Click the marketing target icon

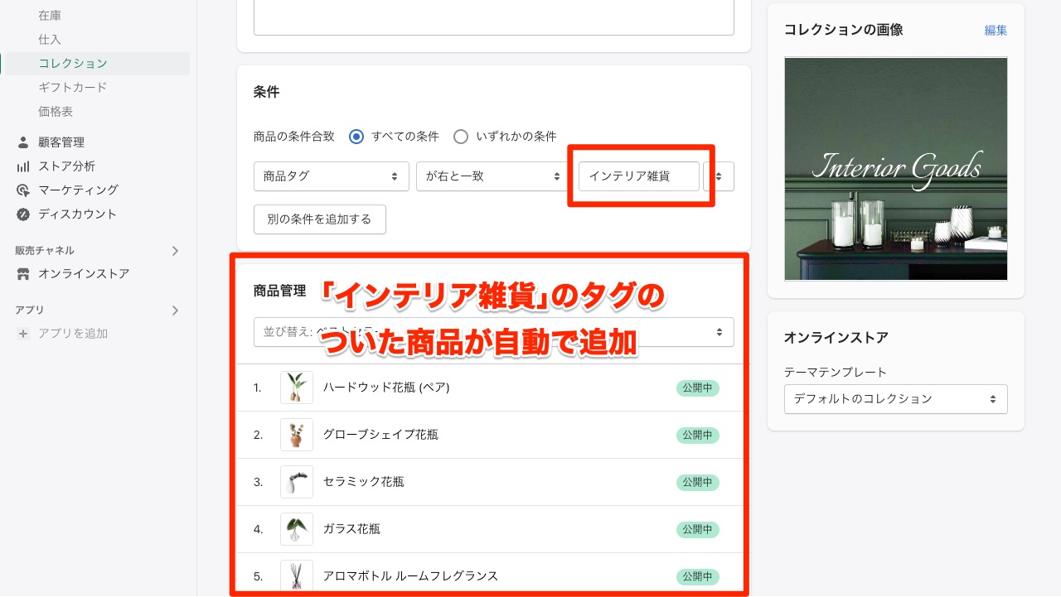coord(23,190)
